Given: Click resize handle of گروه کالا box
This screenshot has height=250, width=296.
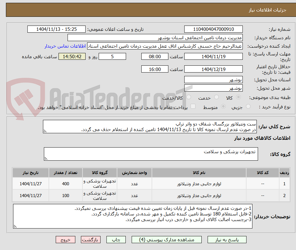Looking at the screenshot, I should tap(46, 158).
